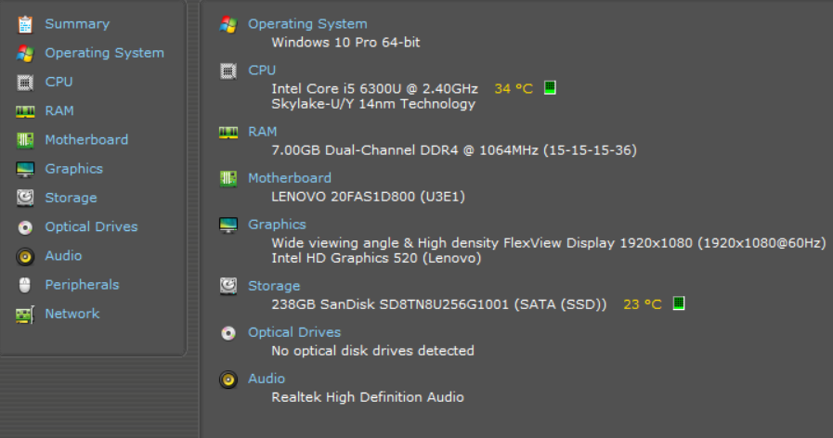Click the RAM heading link in main panel
This screenshot has width=833, height=438.
[x=263, y=132]
